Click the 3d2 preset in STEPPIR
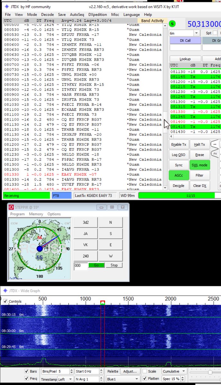 coord(85,223)
